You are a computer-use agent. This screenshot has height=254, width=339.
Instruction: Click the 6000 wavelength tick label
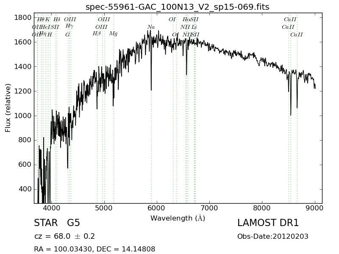pyautogui.click(x=157, y=208)
